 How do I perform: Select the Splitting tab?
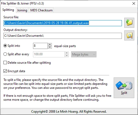8,10
